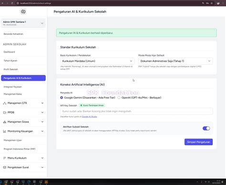Click the Menu Kurikulum list icon

5,158
